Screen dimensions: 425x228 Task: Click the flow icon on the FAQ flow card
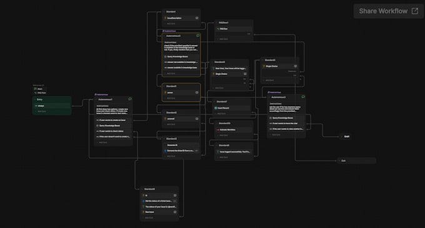click(x=218, y=29)
